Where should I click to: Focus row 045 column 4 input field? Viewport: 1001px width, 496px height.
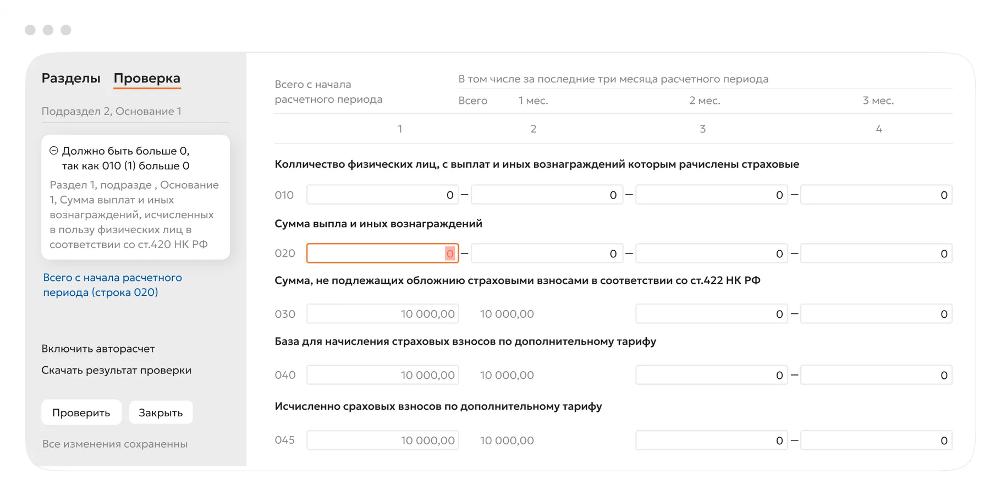(876, 440)
